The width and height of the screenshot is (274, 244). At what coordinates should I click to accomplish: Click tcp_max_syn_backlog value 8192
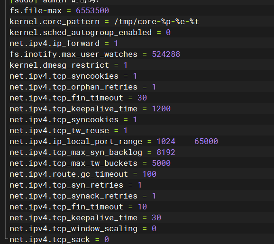coord(166,152)
